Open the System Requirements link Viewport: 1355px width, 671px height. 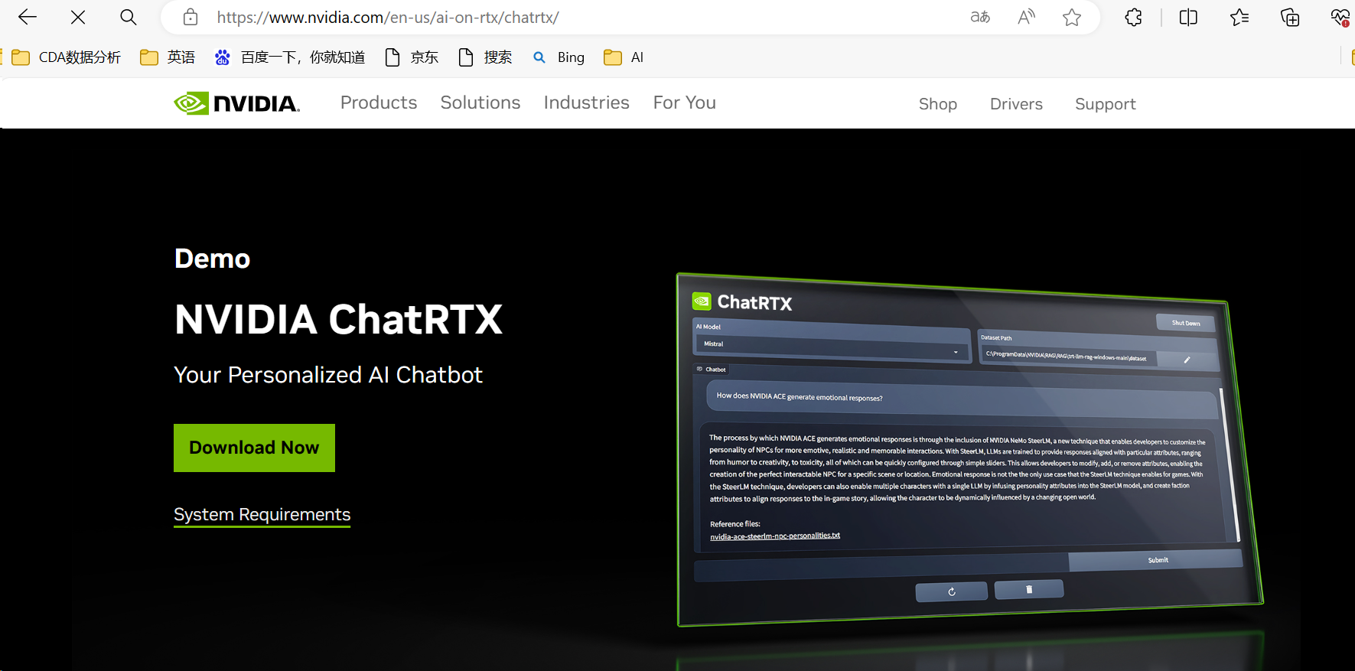click(262, 515)
